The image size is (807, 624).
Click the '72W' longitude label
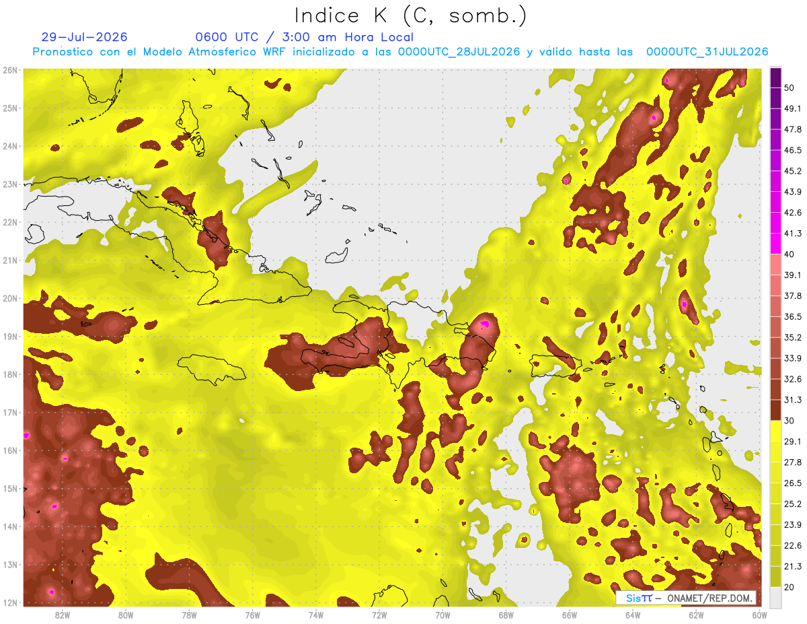(379, 615)
